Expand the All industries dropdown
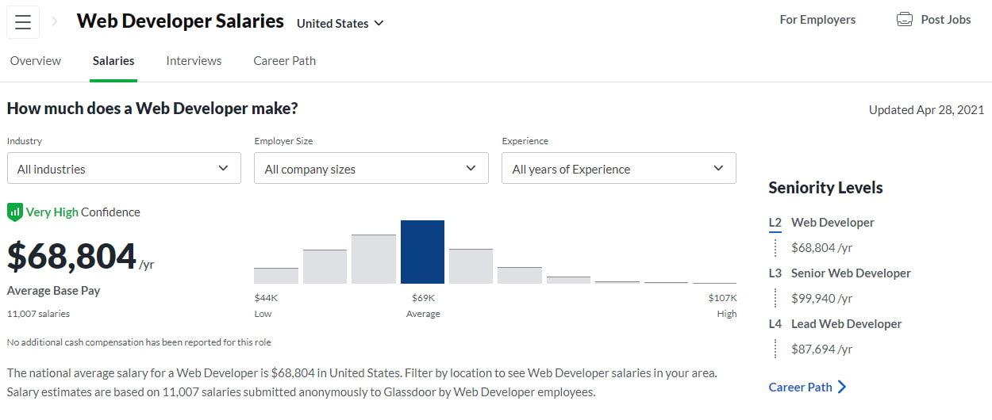The width and height of the screenshot is (992, 420). click(x=124, y=168)
